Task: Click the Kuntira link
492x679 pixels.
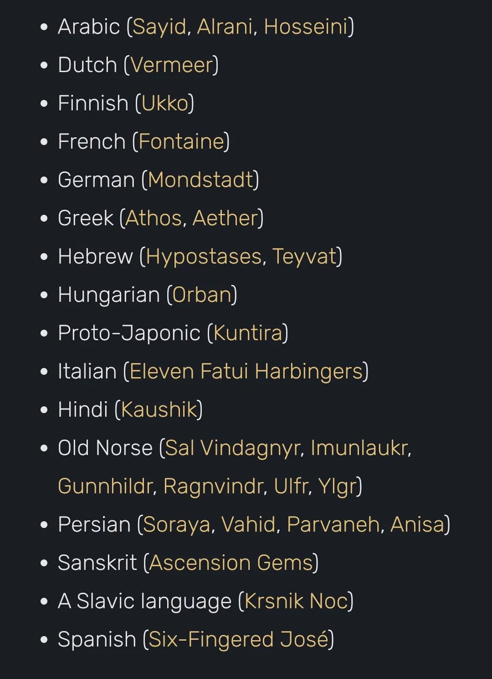Action: [247, 333]
